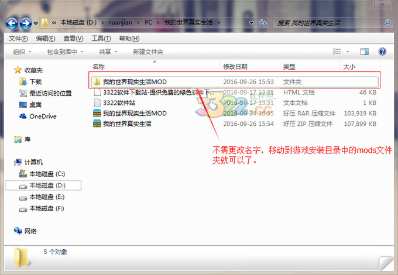Screen dimensions: 398x275
Task: Select the 我的世界现实生活MOD RAR archive icon
Action: click(x=97, y=113)
